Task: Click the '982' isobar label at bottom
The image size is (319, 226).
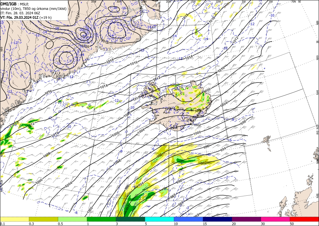Action: point(196,215)
